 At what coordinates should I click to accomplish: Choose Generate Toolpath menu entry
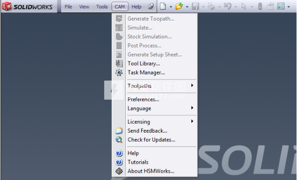coord(155,19)
